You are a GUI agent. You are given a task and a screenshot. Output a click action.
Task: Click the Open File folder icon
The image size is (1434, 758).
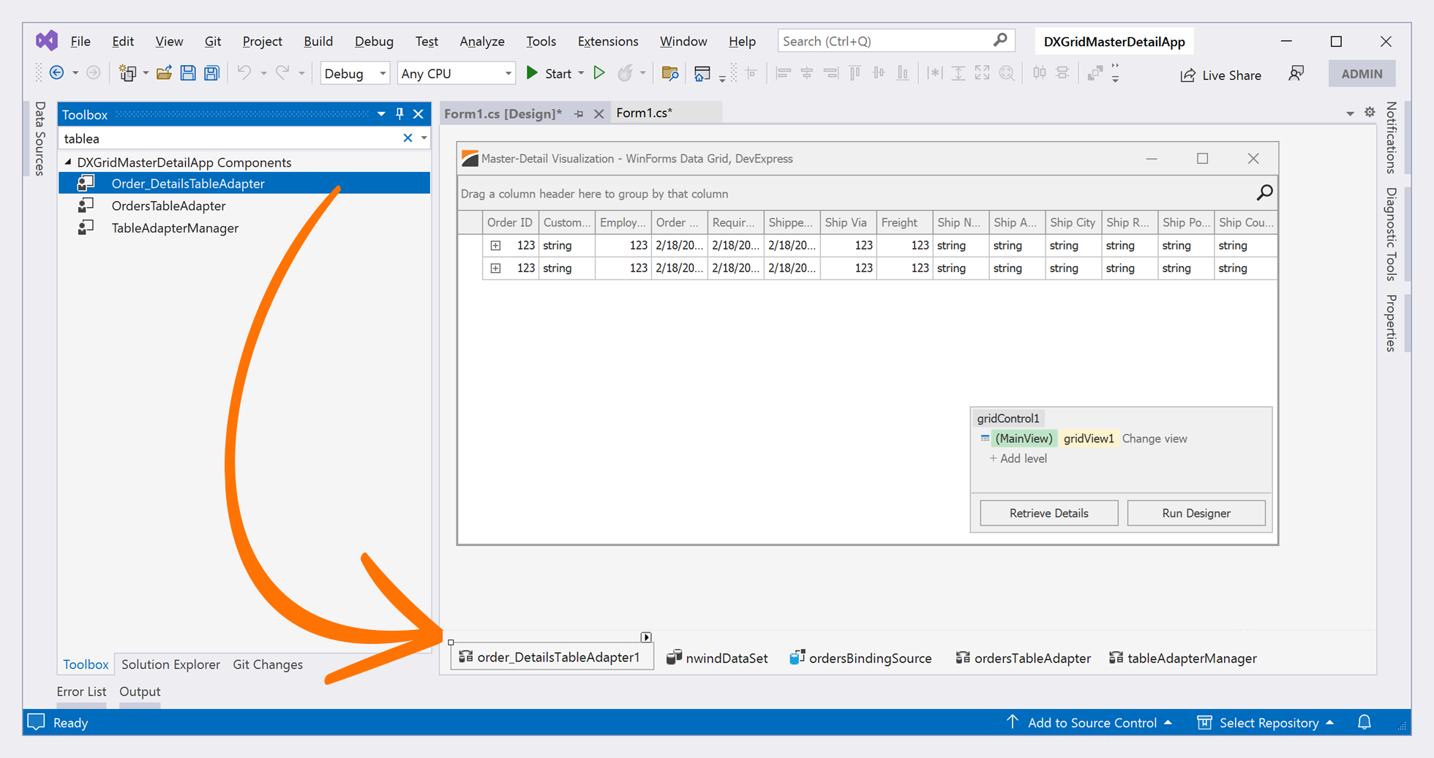(164, 73)
